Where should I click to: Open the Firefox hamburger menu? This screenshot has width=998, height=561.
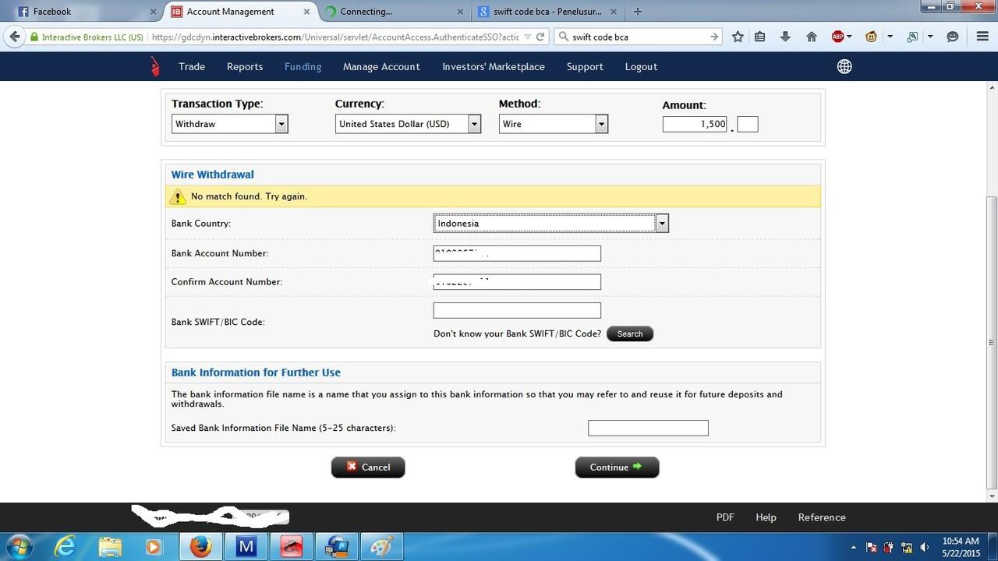(x=982, y=37)
